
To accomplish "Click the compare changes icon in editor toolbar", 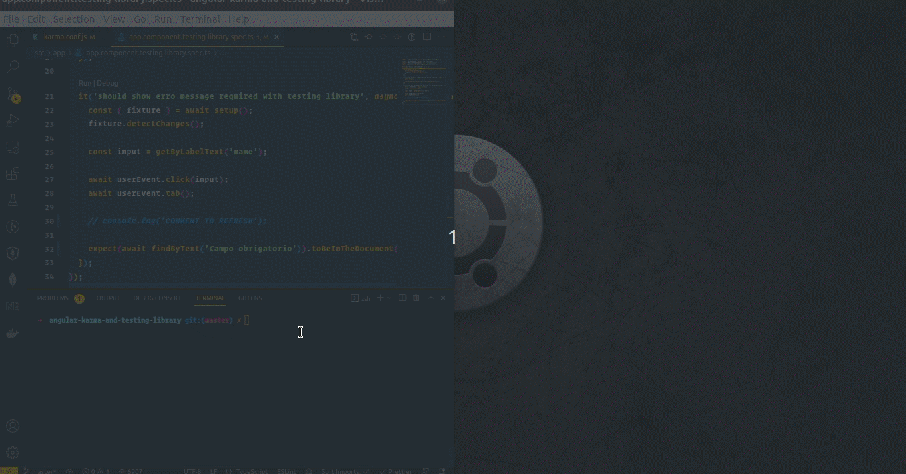I will point(354,37).
